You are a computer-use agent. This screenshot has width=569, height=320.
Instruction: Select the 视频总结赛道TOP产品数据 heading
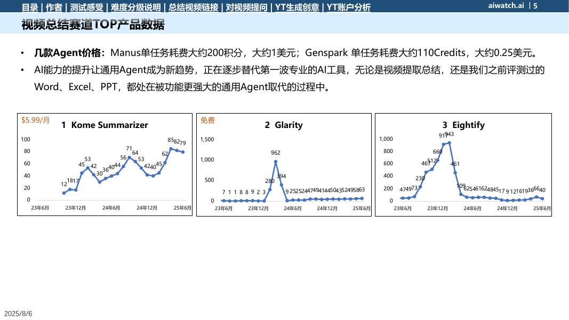(x=93, y=25)
